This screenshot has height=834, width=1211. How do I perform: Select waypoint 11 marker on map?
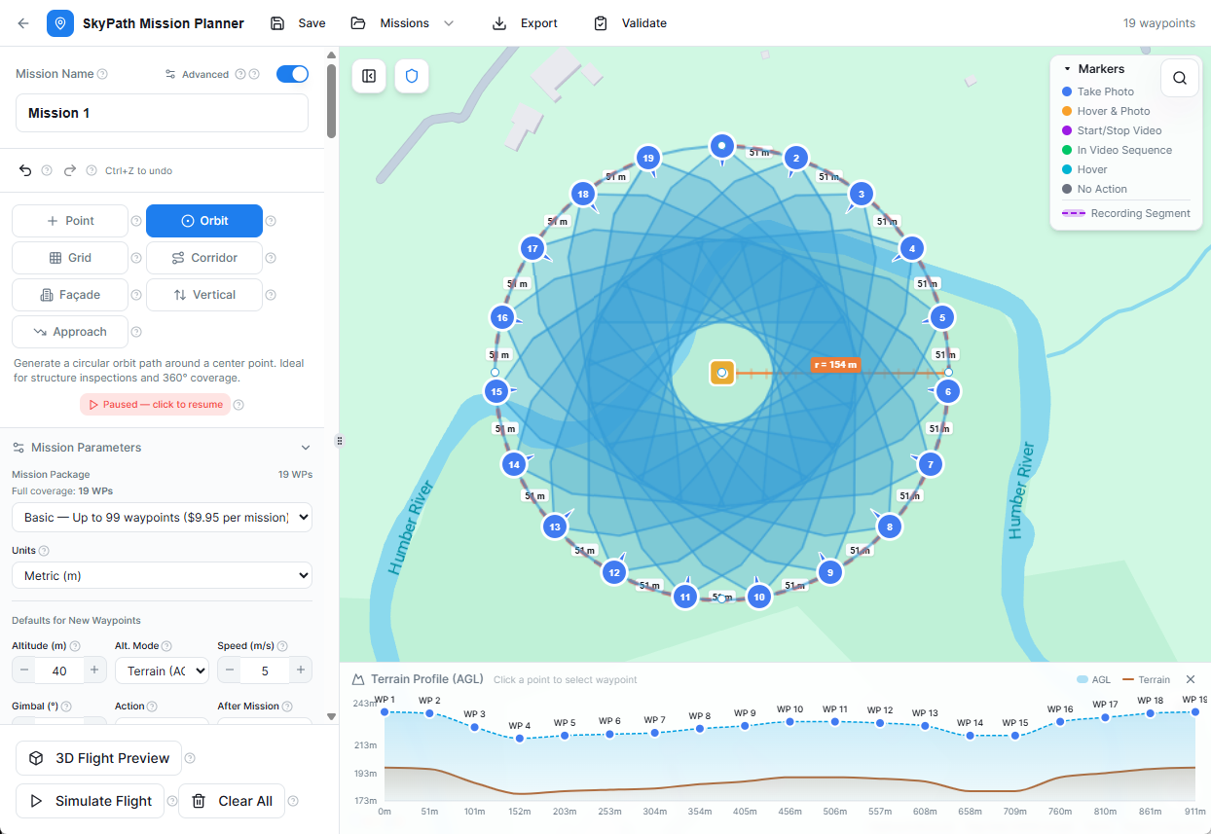point(685,597)
